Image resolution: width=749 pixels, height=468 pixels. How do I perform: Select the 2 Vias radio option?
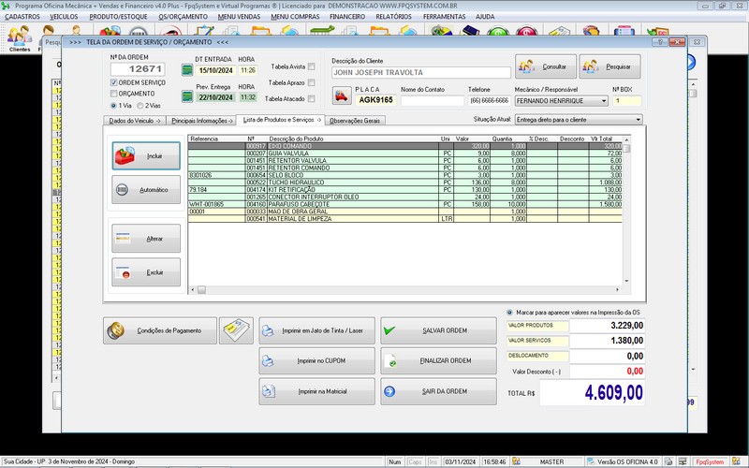coord(141,106)
